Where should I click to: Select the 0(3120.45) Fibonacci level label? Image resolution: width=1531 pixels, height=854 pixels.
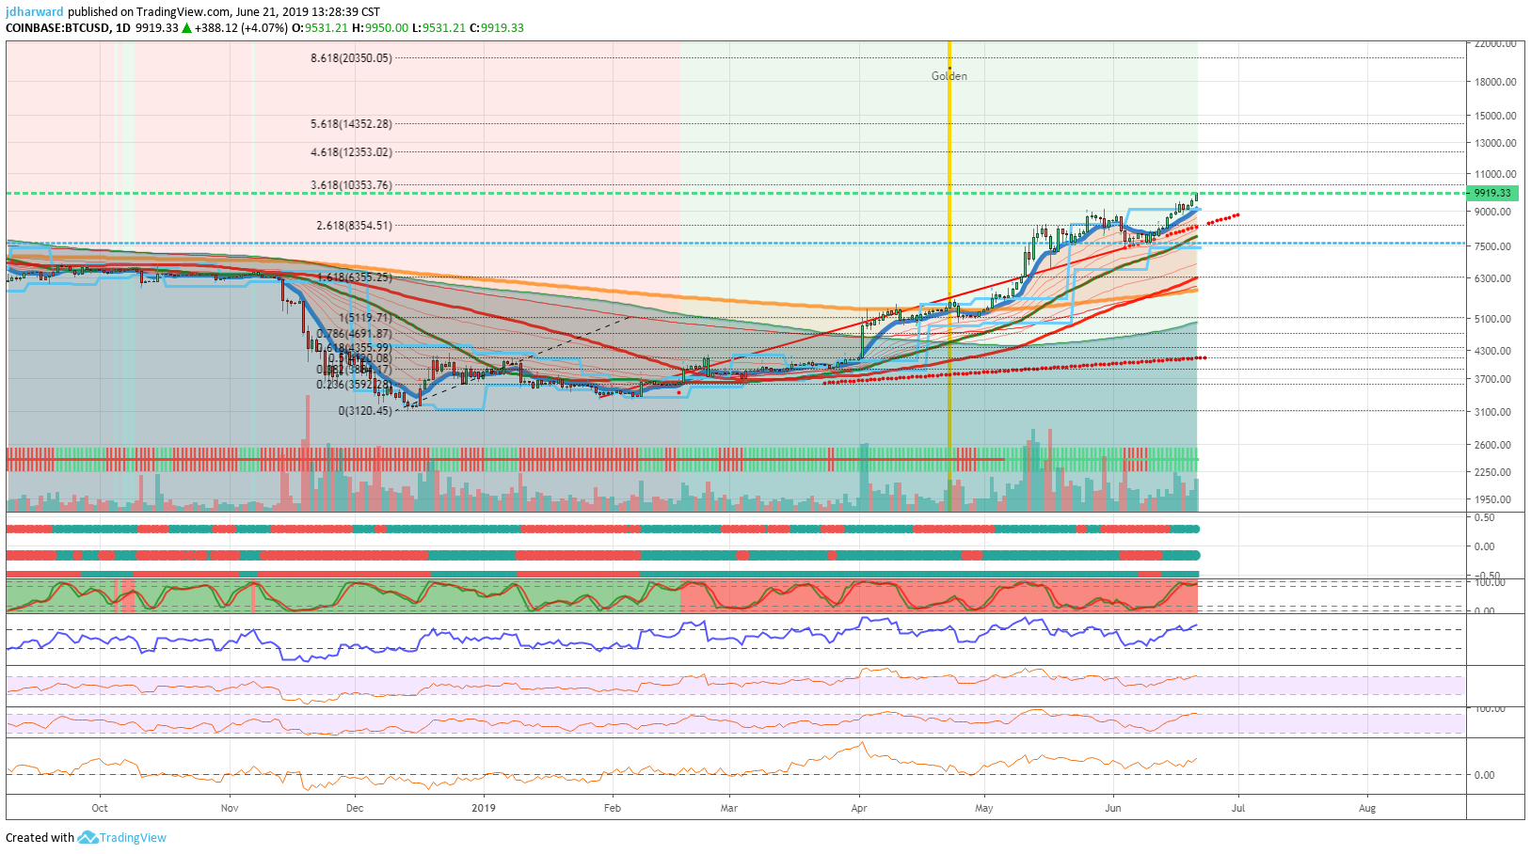365,411
